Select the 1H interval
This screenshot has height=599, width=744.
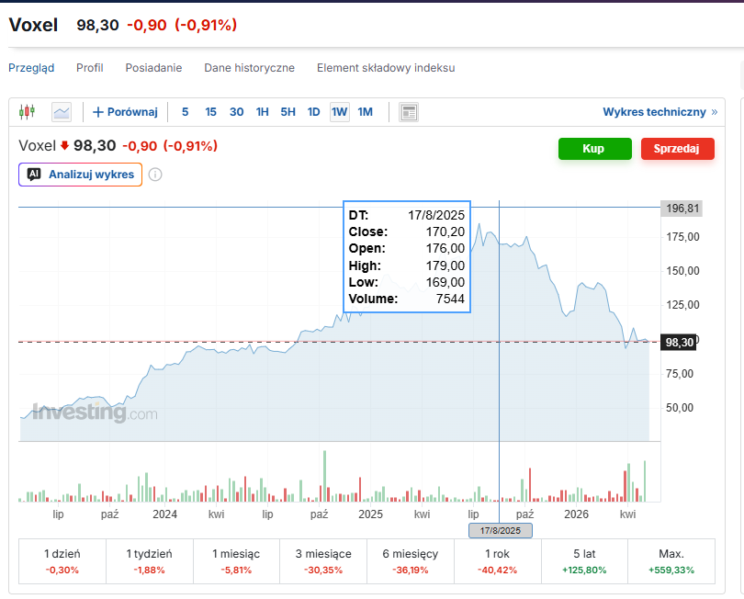click(262, 112)
